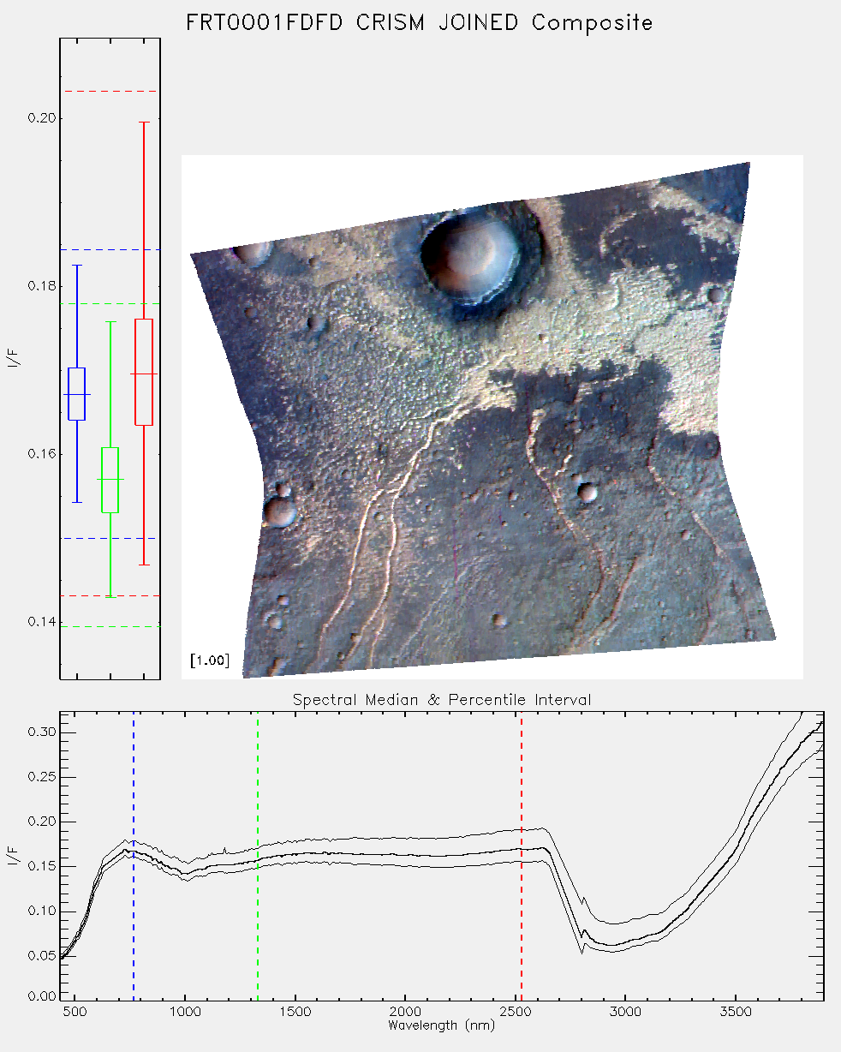Viewport: 841px width, 1052px height.
Task: Click the blue dashed horizontal line in boxplot
Action: 110,539
